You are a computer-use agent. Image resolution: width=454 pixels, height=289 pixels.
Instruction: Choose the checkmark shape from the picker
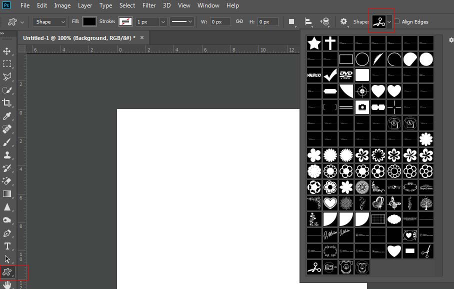tap(330, 75)
